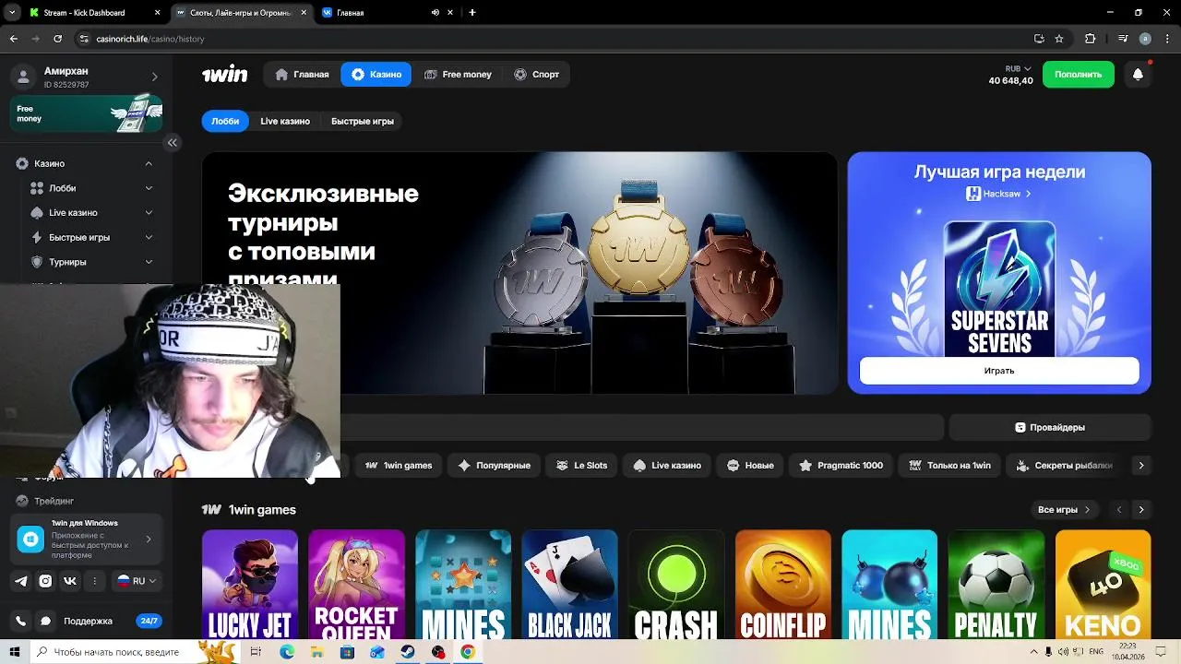
Task: Click Играть for Superstar Sevens
Action: click(999, 371)
